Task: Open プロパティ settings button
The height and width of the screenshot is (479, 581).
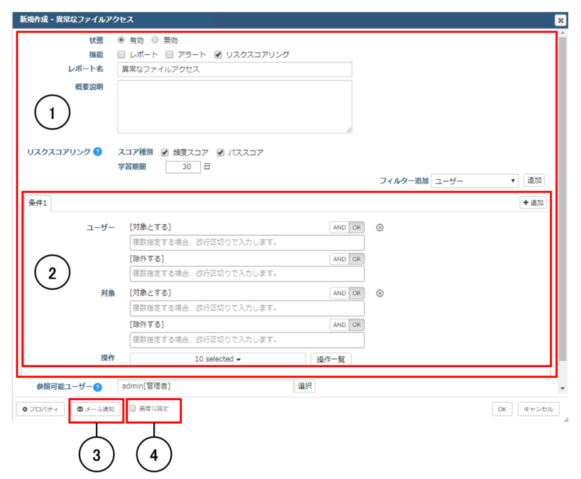Action: (x=41, y=409)
